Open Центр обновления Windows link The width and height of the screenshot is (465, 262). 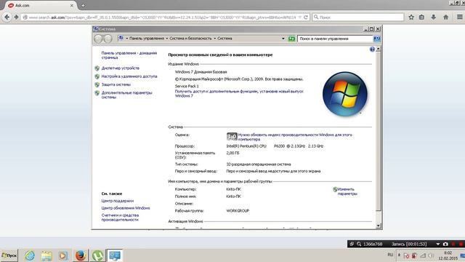pos(126,208)
